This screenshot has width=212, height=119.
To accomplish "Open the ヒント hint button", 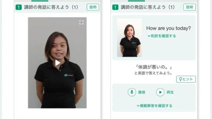I will tap(186, 79).
